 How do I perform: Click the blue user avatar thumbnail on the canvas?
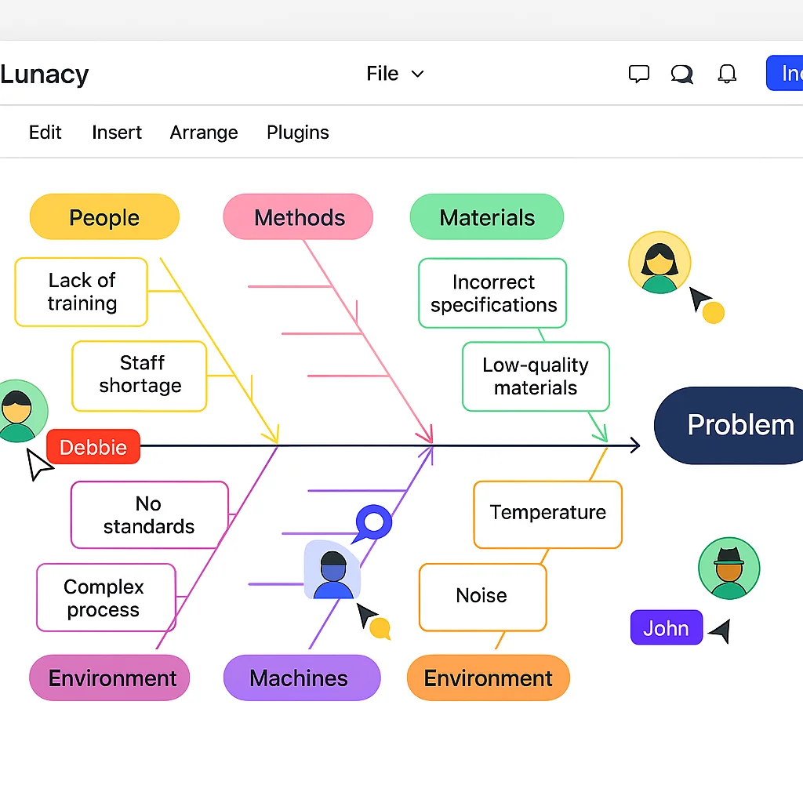[332, 572]
